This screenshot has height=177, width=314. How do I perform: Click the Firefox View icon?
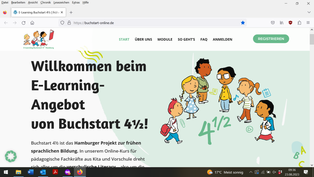[5, 12]
